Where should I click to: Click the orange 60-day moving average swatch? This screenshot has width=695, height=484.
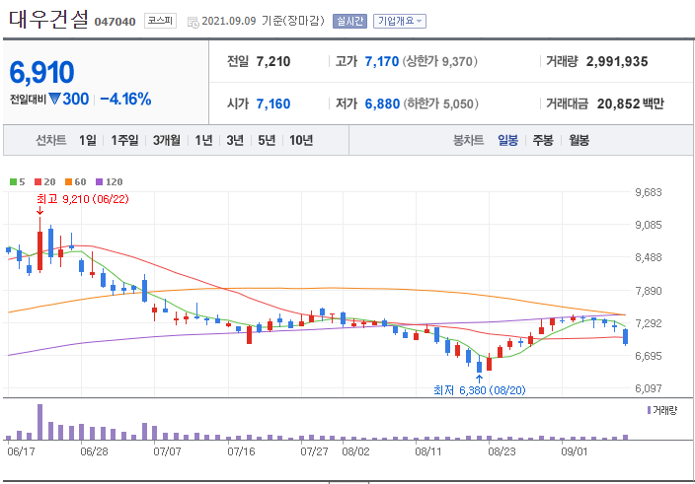point(68,181)
